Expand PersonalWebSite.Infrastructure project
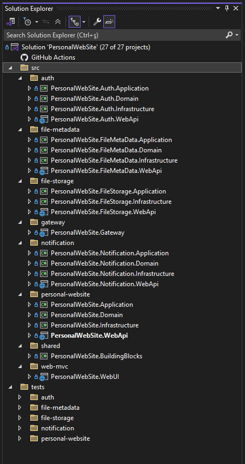 pos(29,325)
